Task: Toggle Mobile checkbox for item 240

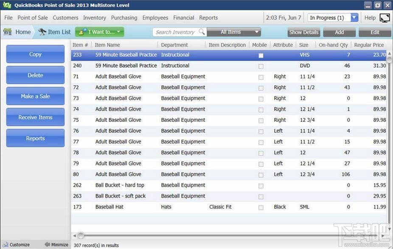Action: tap(261, 66)
